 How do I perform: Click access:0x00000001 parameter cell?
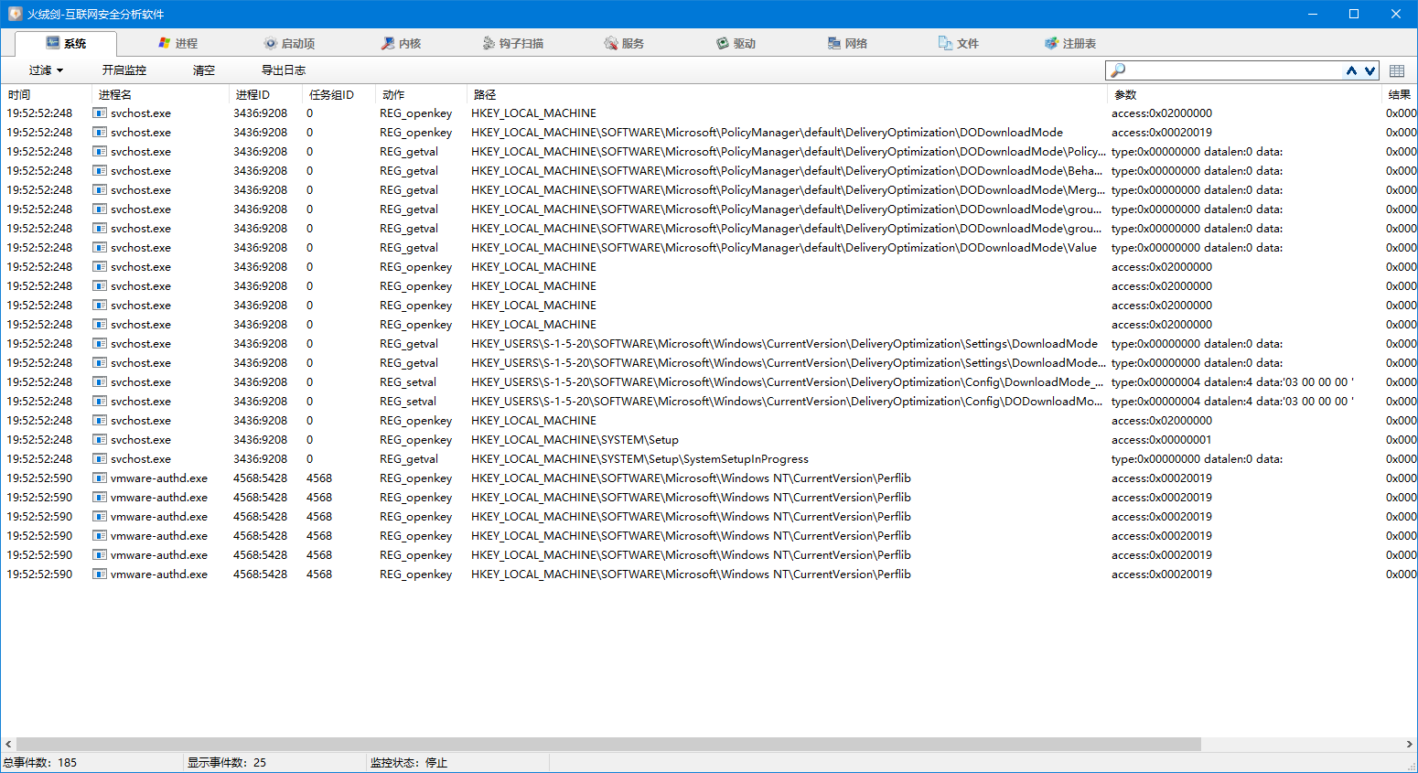[x=1162, y=440]
